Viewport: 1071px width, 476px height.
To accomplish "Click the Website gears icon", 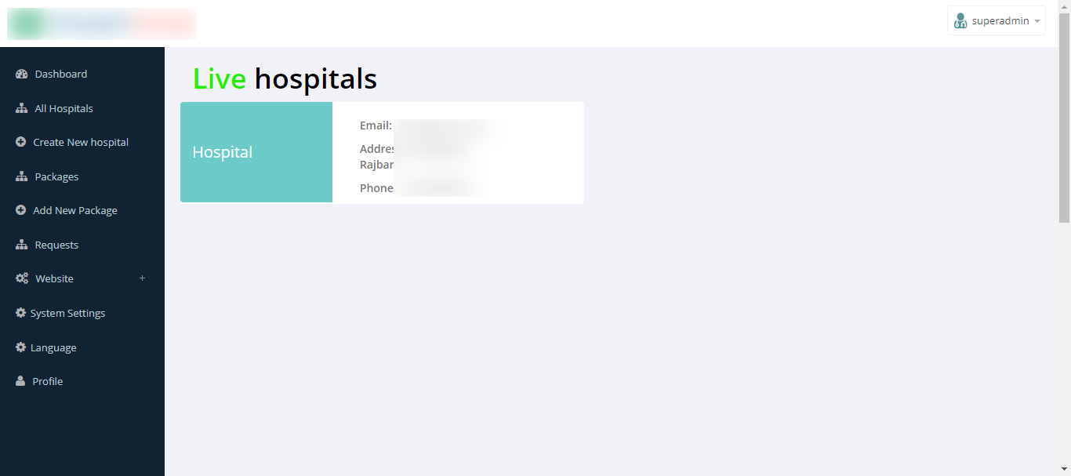I will coord(22,278).
